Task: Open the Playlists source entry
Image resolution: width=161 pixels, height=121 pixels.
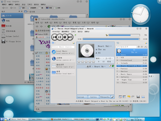Action: point(63,66)
